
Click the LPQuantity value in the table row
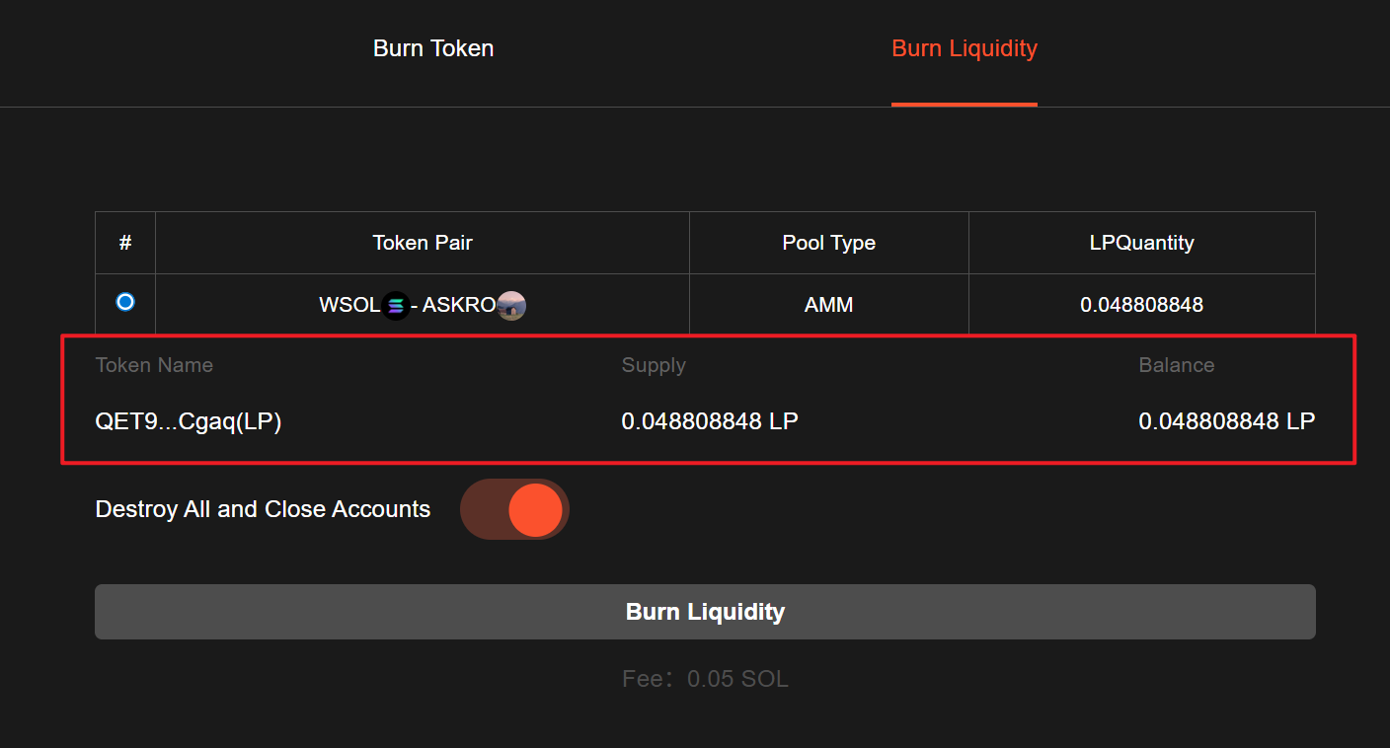1141,305
